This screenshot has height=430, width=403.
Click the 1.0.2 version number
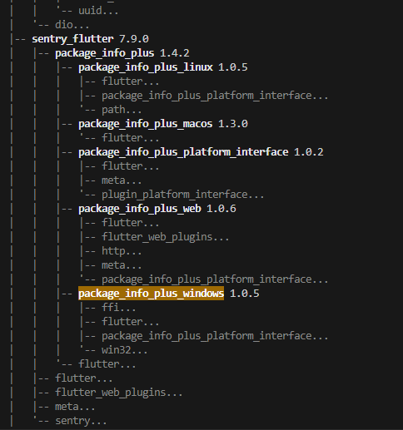tap(309, 152)
